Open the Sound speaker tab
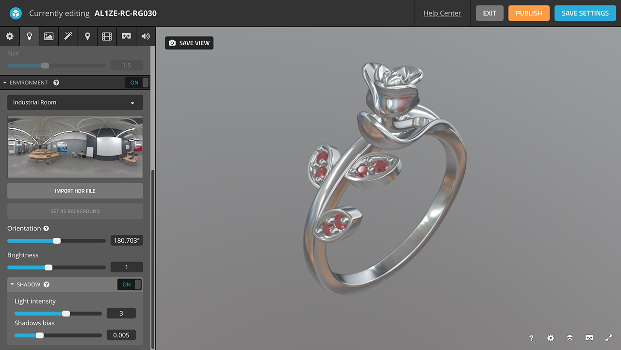 tap(146, 36)
